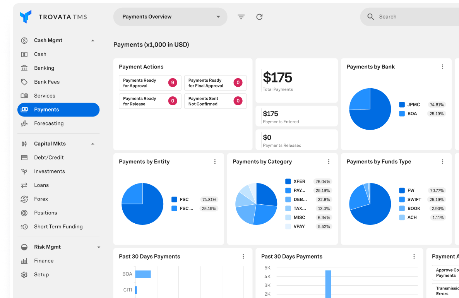The height and width of the screenshot is (298, 459).
Task: Select Banking in the sidebar
Action: click(44, 68)
